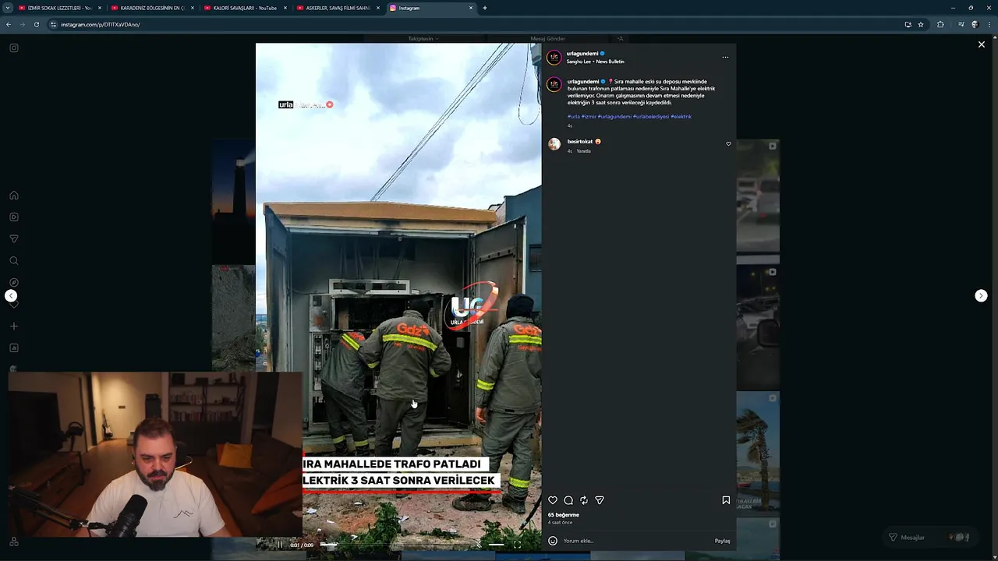The height and width of the screenshot is (561, 998).
Task: Create new post plus icon
Action: (14, 326)
